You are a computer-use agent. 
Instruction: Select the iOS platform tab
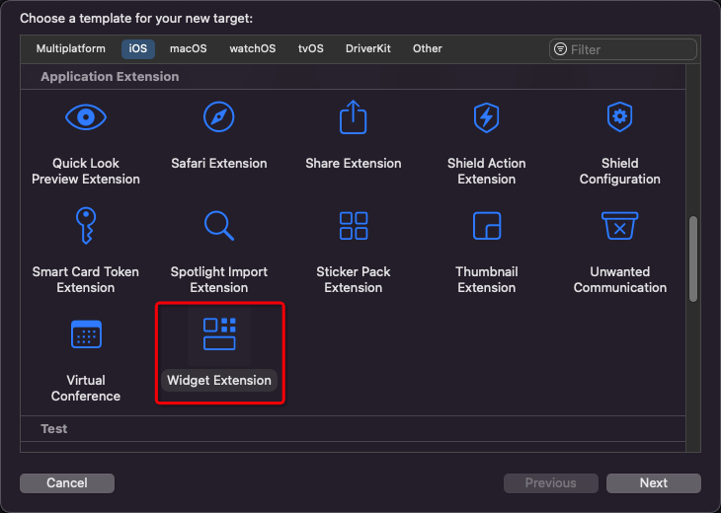[138, 48]
